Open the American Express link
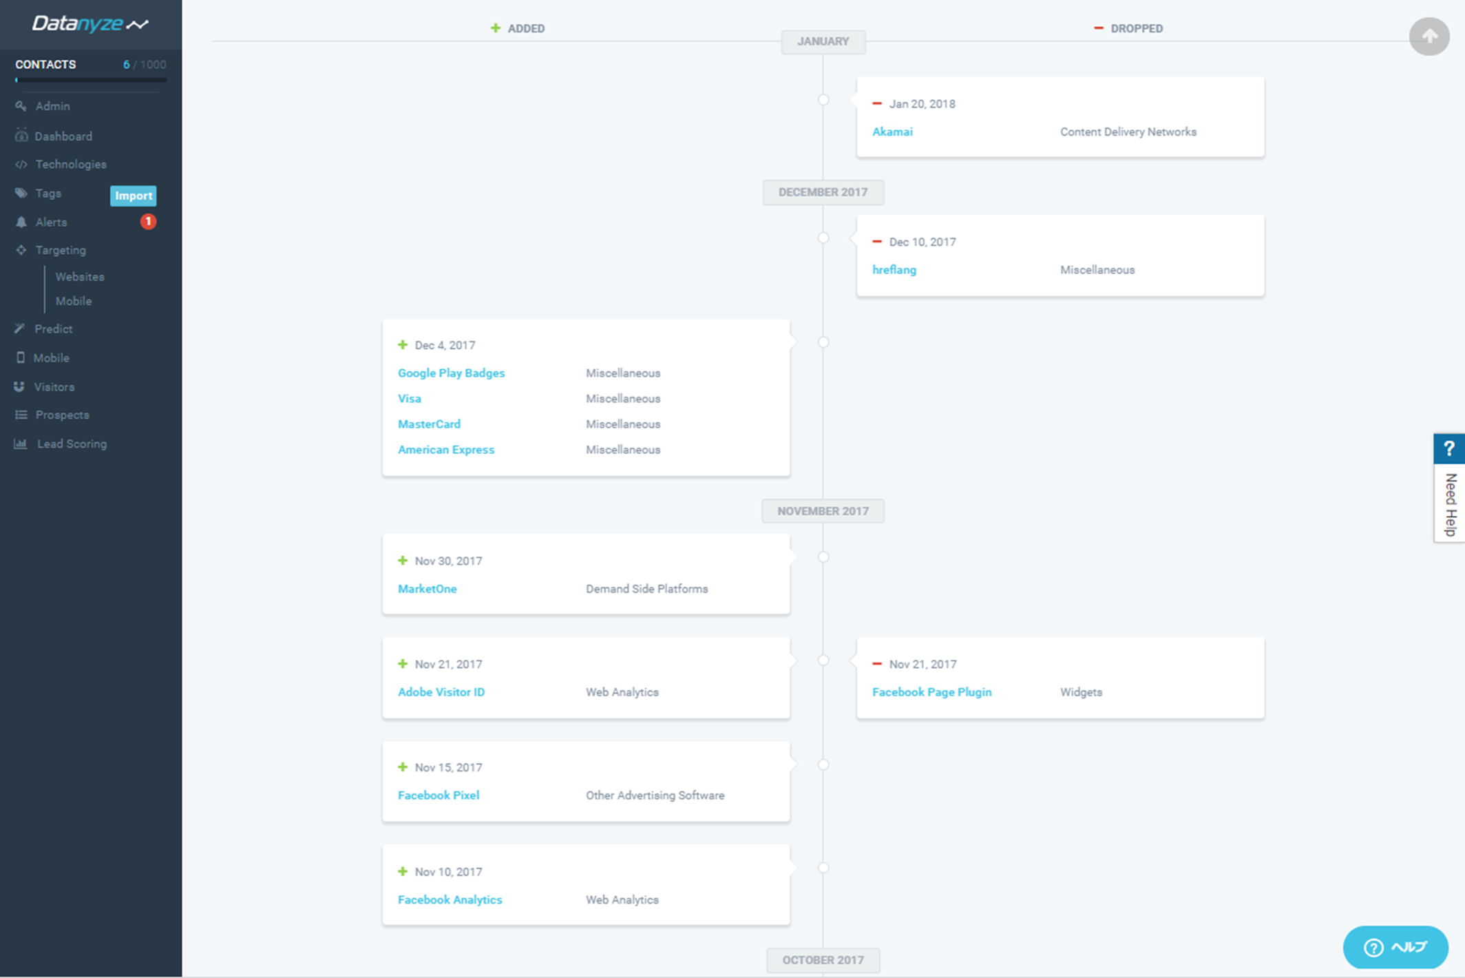 pyautogui.click(x=446, y=450)
